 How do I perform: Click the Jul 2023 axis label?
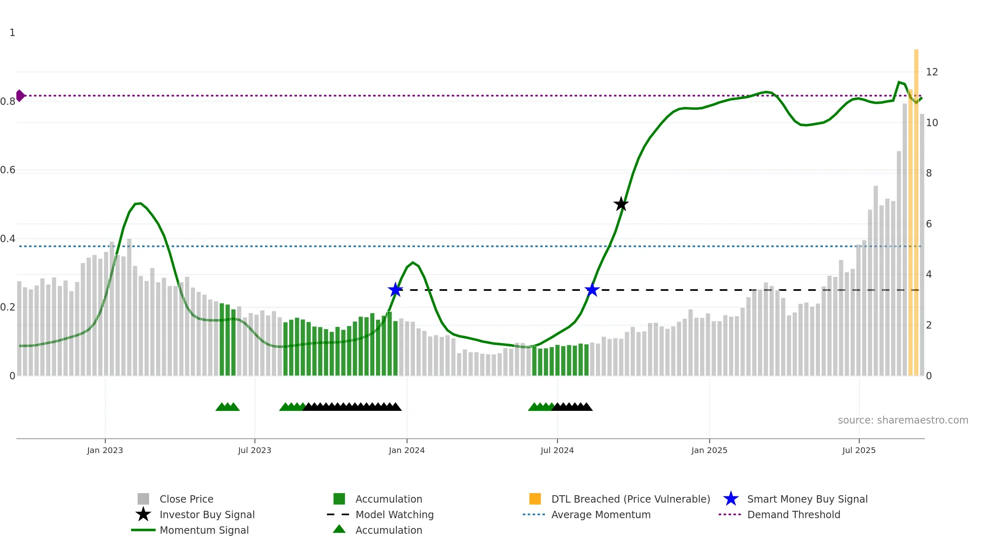(255, 451)
